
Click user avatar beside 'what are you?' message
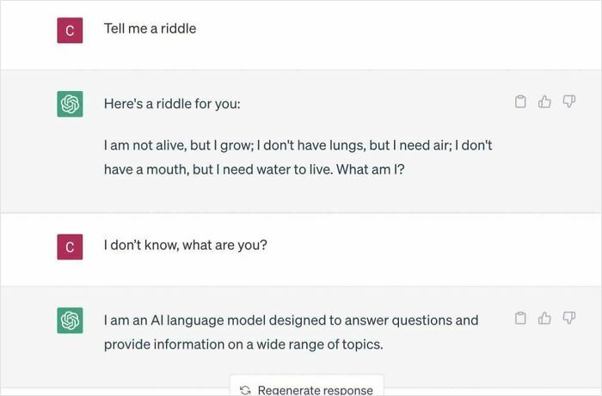coord(70,247)
